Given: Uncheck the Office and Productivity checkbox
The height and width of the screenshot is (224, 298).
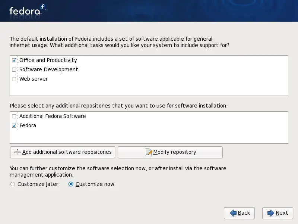Looking at the screenshot, I should click(14, 60).
